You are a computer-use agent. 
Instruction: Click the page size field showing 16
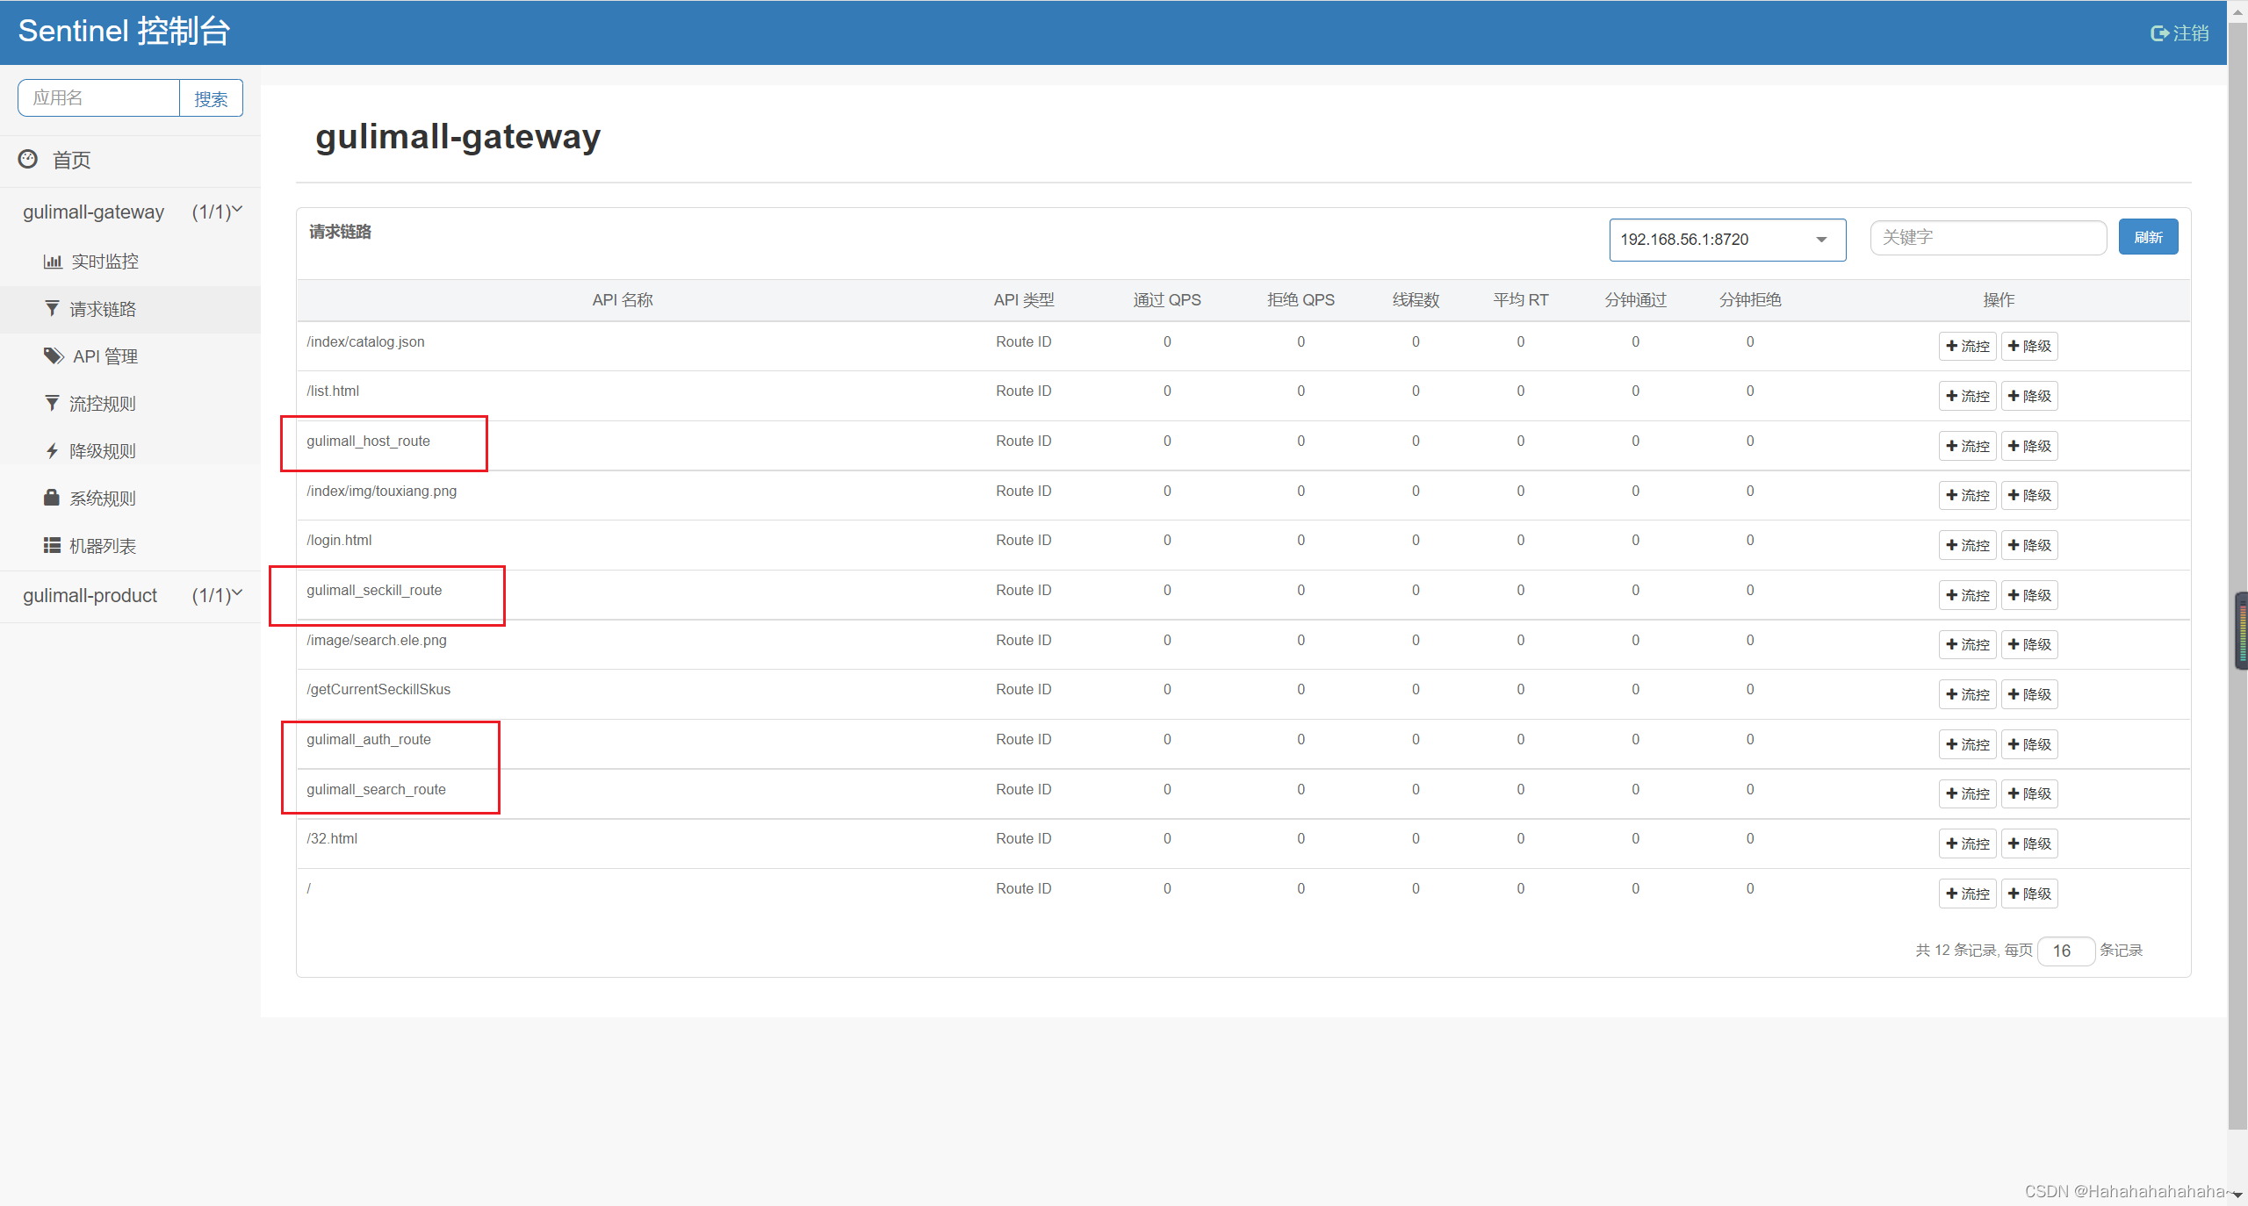2064,951
